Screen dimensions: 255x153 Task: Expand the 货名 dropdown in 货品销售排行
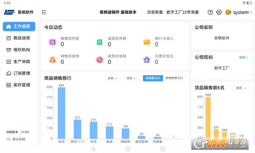[x=132, y=78]
